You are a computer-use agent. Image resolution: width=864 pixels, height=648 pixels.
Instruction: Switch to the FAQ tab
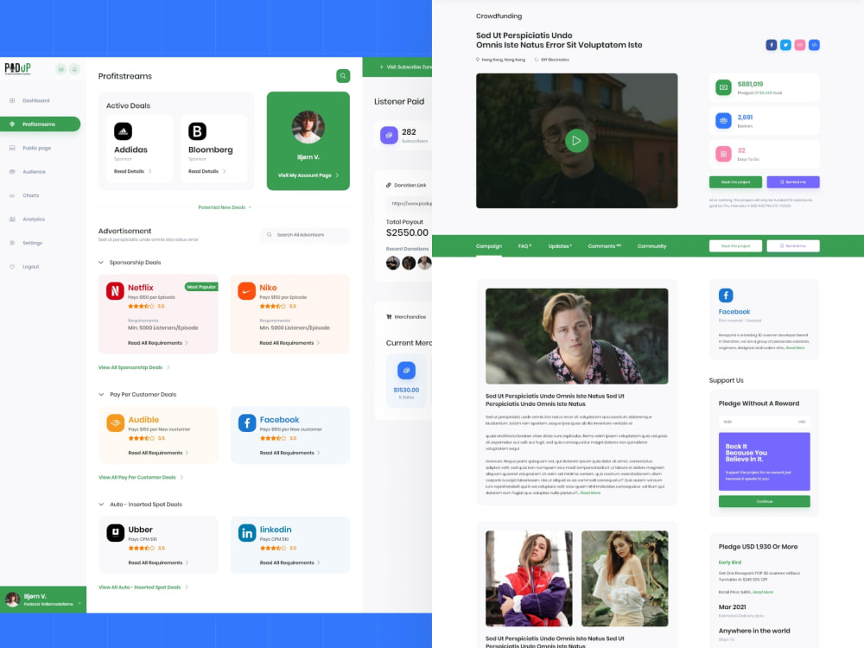click(524, 246)
